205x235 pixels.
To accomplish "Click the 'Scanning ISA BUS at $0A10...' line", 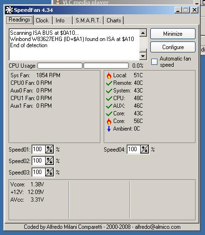I will click(44, 33).
